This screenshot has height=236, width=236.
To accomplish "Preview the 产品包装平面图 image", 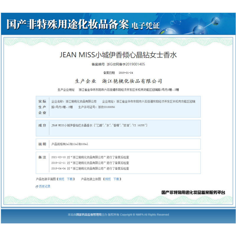I will (61, 179).
